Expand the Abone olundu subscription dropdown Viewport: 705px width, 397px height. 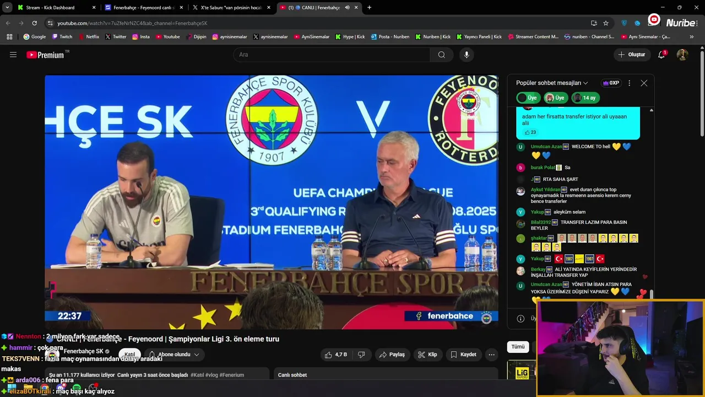point(174,355)
